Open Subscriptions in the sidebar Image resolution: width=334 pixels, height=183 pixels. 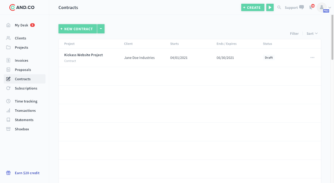click(26, 88)
